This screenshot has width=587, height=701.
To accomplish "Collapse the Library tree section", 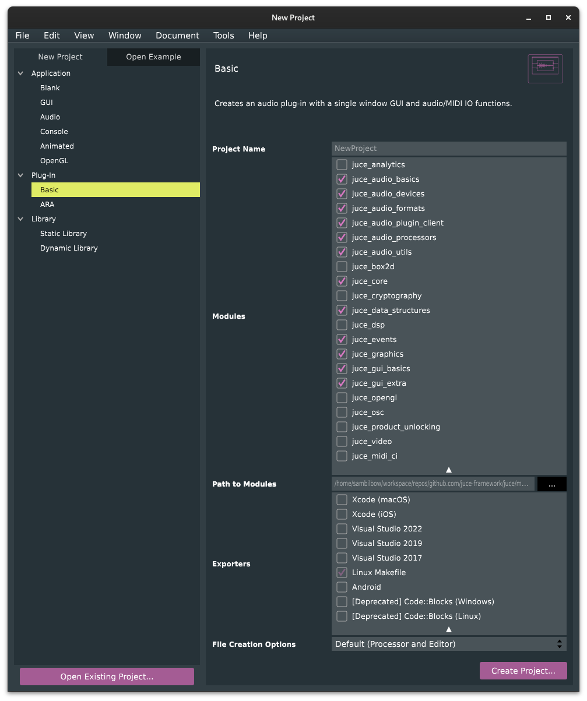I will [21, 219].
